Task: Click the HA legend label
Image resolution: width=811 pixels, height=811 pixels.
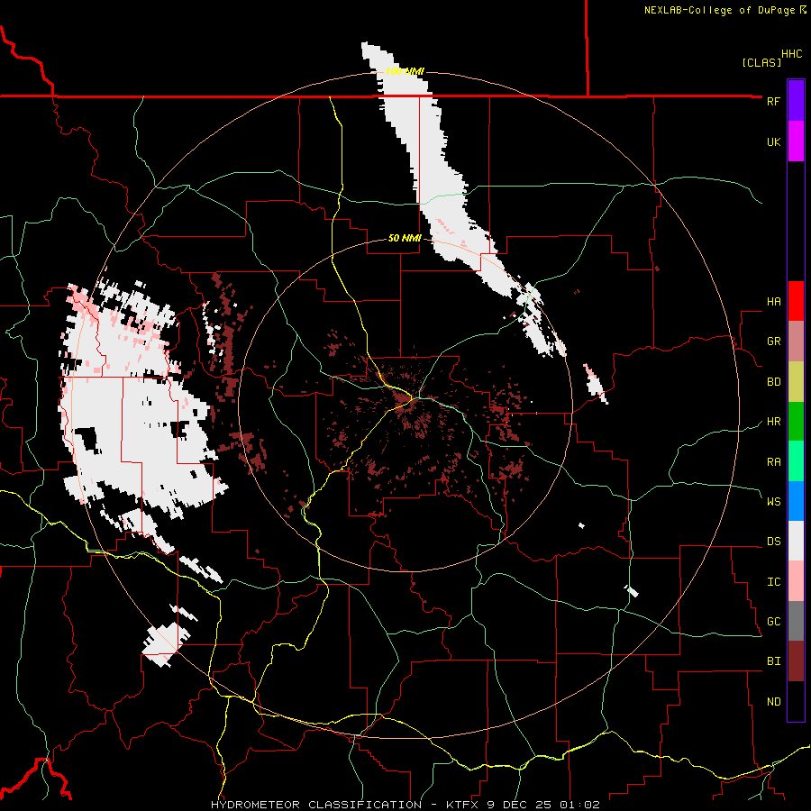Action: pyautogui.click(x=773, y=301)
